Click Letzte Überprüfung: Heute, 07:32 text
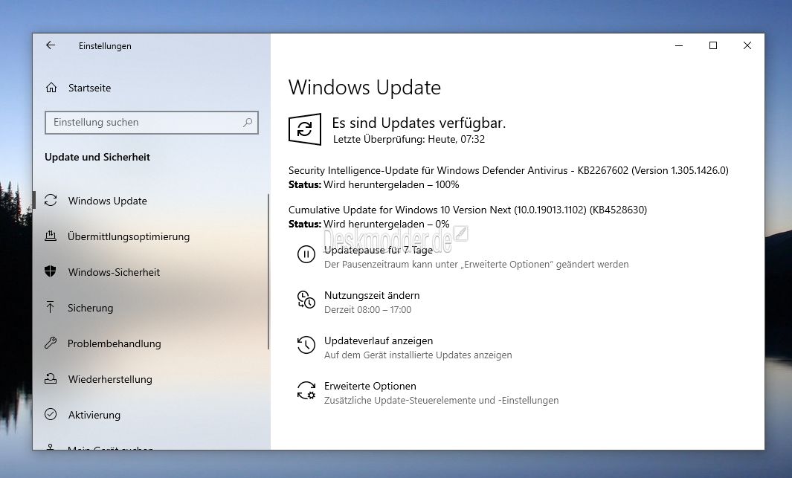This screenshot has width=792, height=478. pos(408,139)
